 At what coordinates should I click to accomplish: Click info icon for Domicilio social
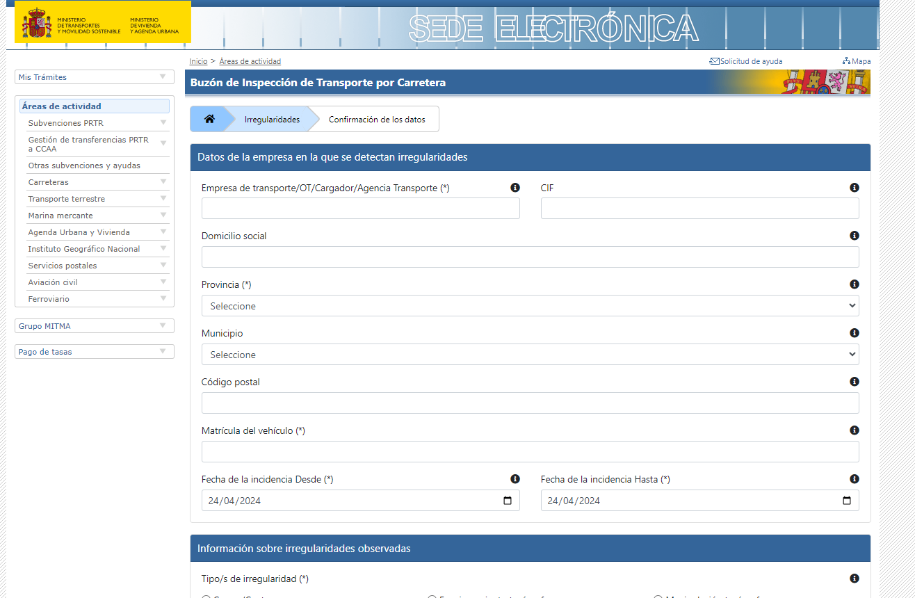click(x=854, y=236)
